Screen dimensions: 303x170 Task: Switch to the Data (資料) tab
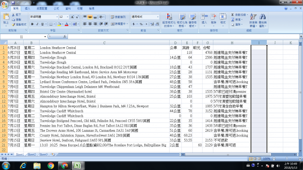68,8
